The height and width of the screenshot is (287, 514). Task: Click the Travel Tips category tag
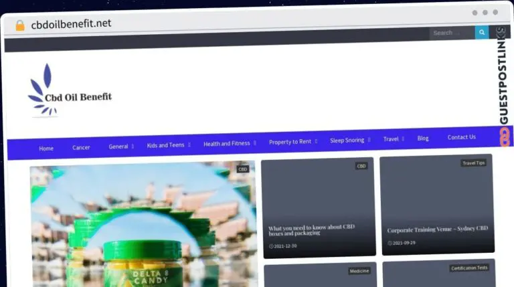pyautogui.click(x=473, y=163)
